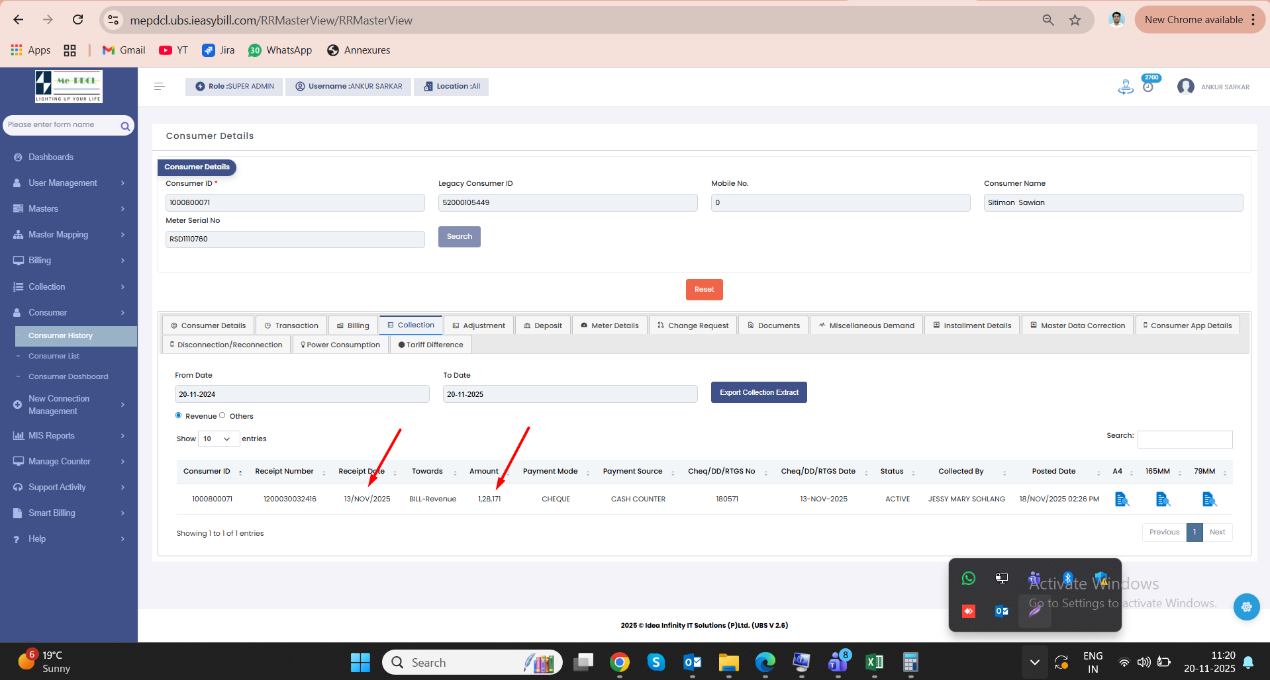Reload the page in Chrome
Screen dimensions: 1270x680
click(x=78, y=20)
